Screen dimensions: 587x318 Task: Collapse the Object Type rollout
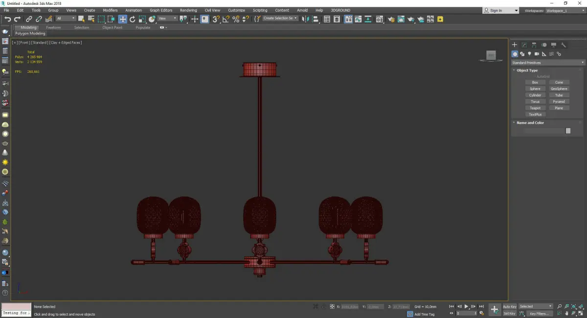[x=527, y=70]
